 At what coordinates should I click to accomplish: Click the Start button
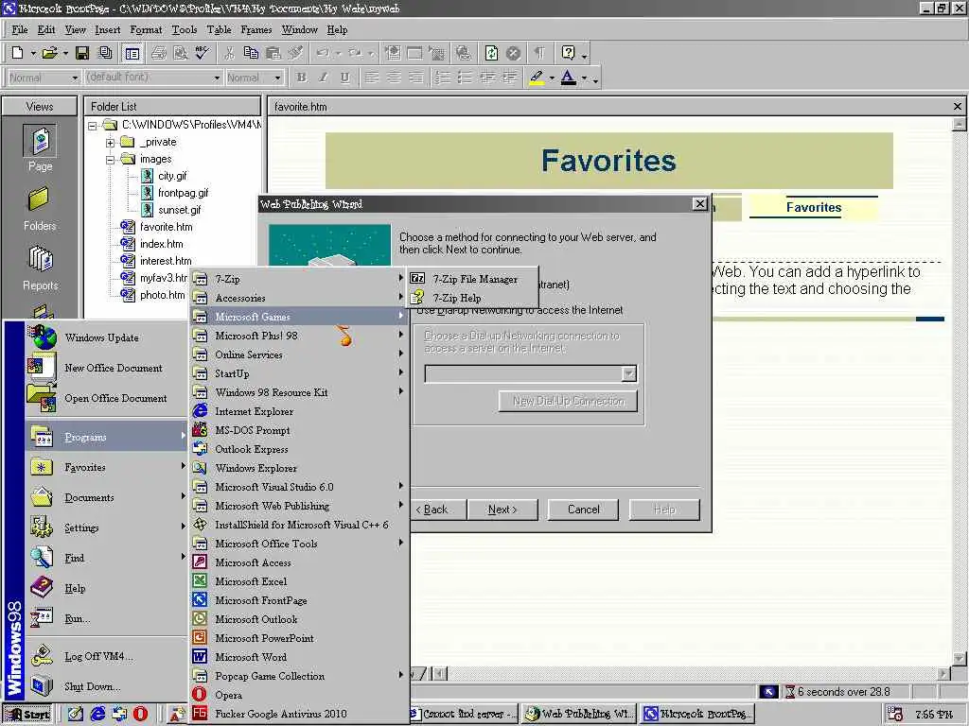pos(29,715)
